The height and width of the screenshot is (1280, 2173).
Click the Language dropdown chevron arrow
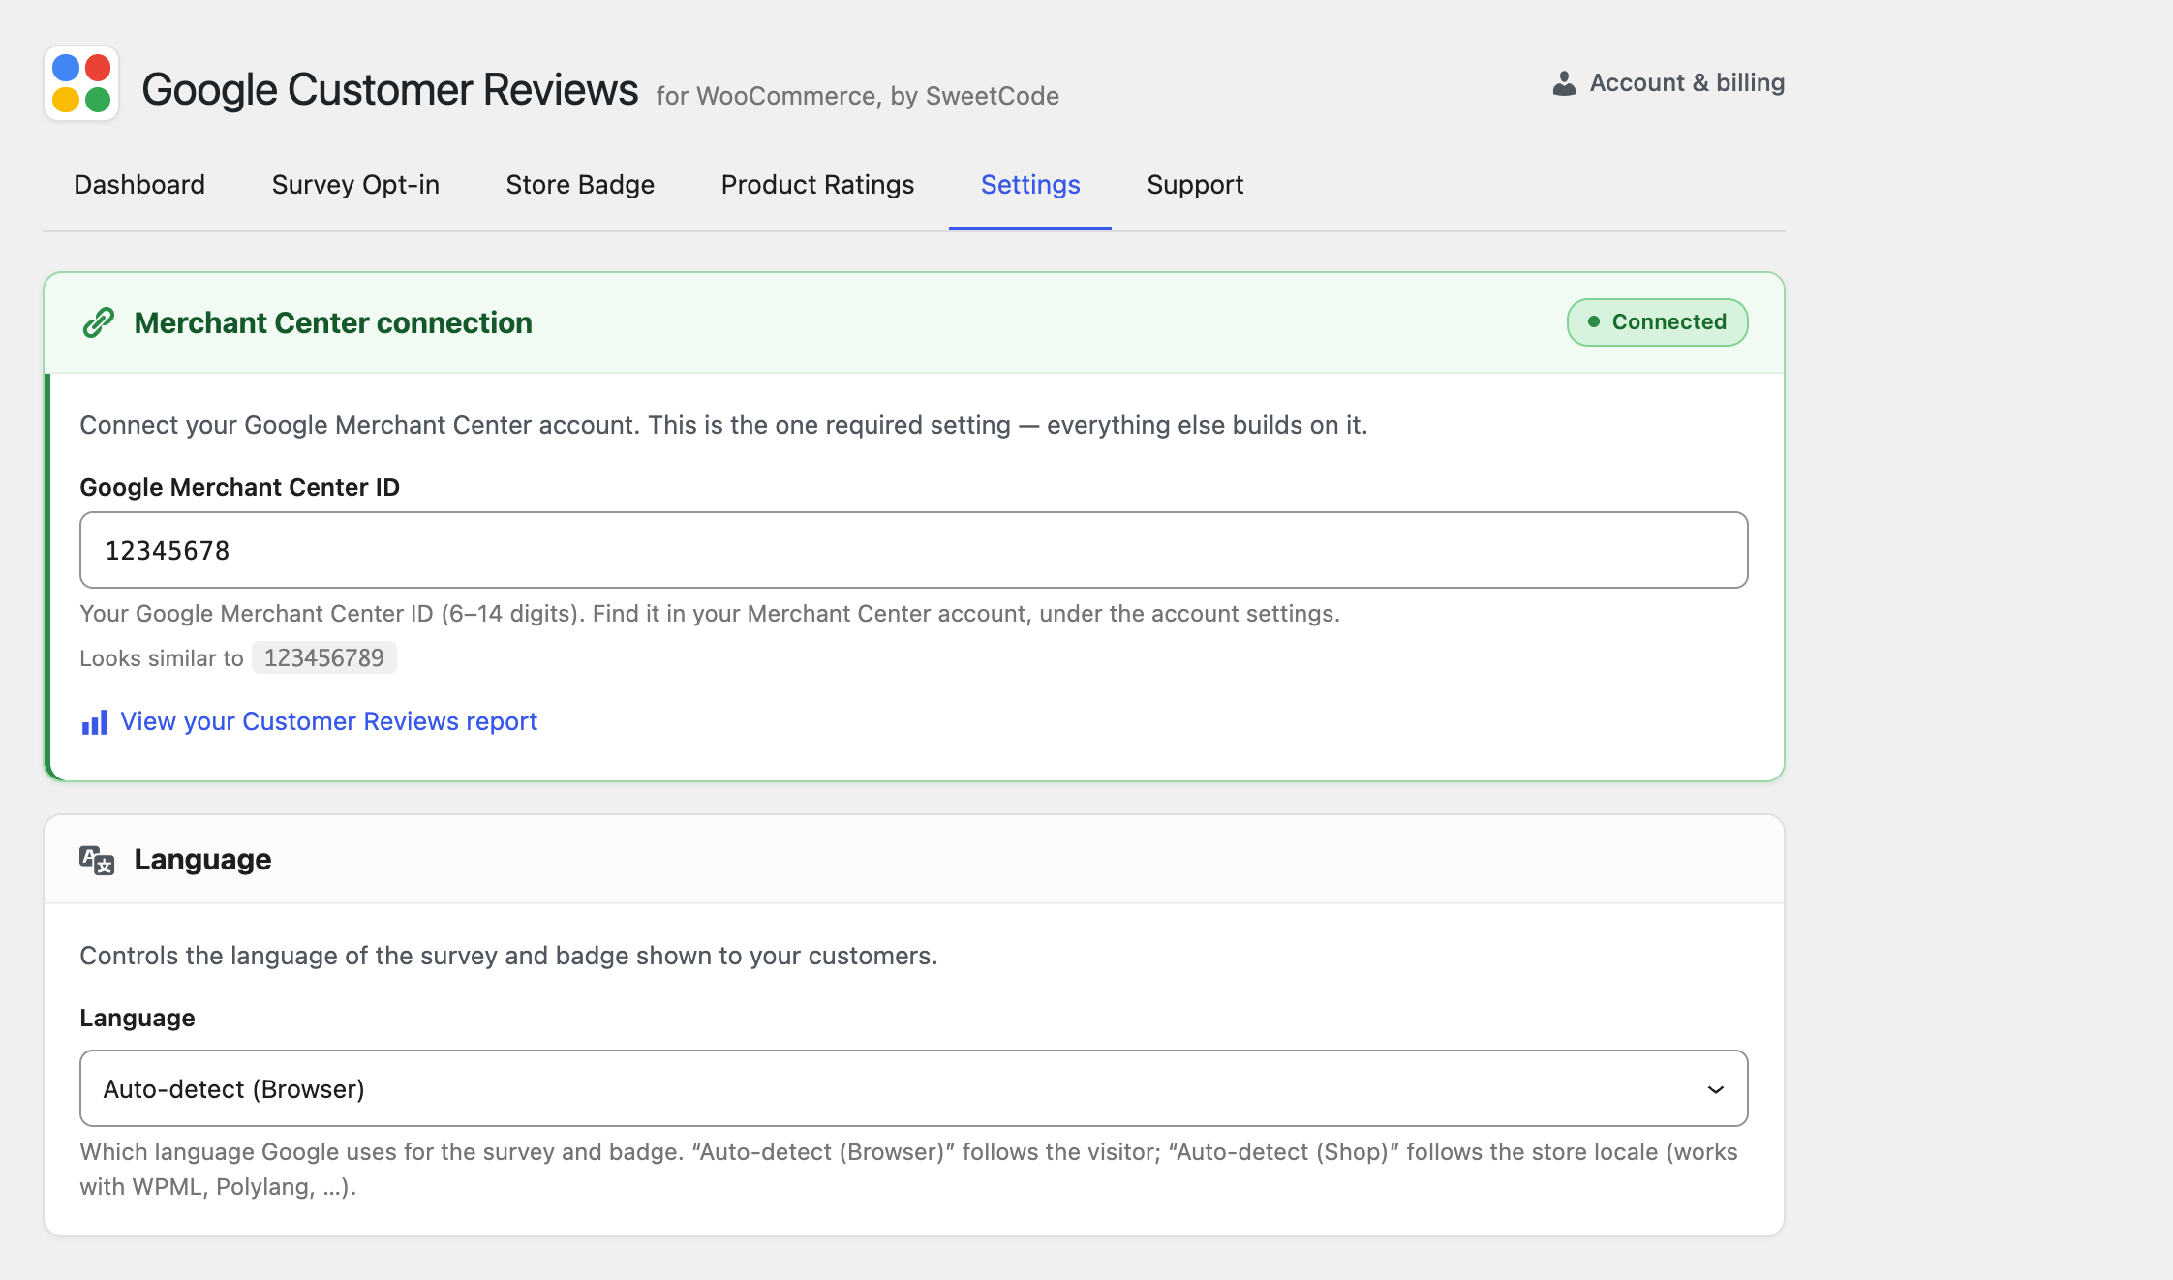pyautogui.click(x=1715, y=1089)
